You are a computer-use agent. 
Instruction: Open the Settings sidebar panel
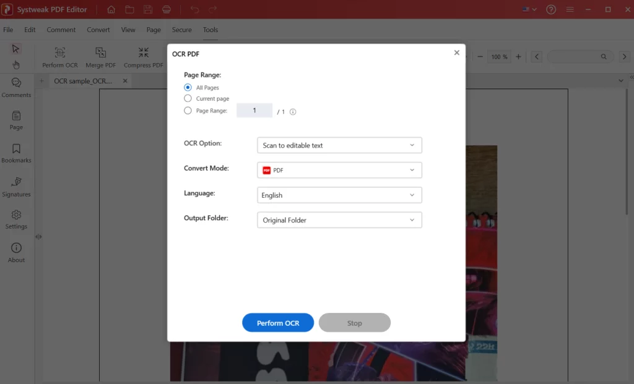click(16, 220)
